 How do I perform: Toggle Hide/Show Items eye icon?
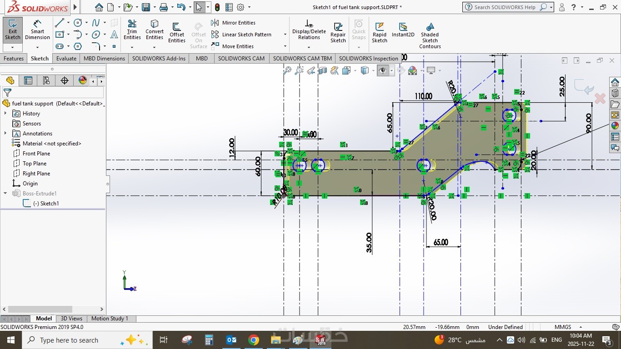[x=383, y=70]
